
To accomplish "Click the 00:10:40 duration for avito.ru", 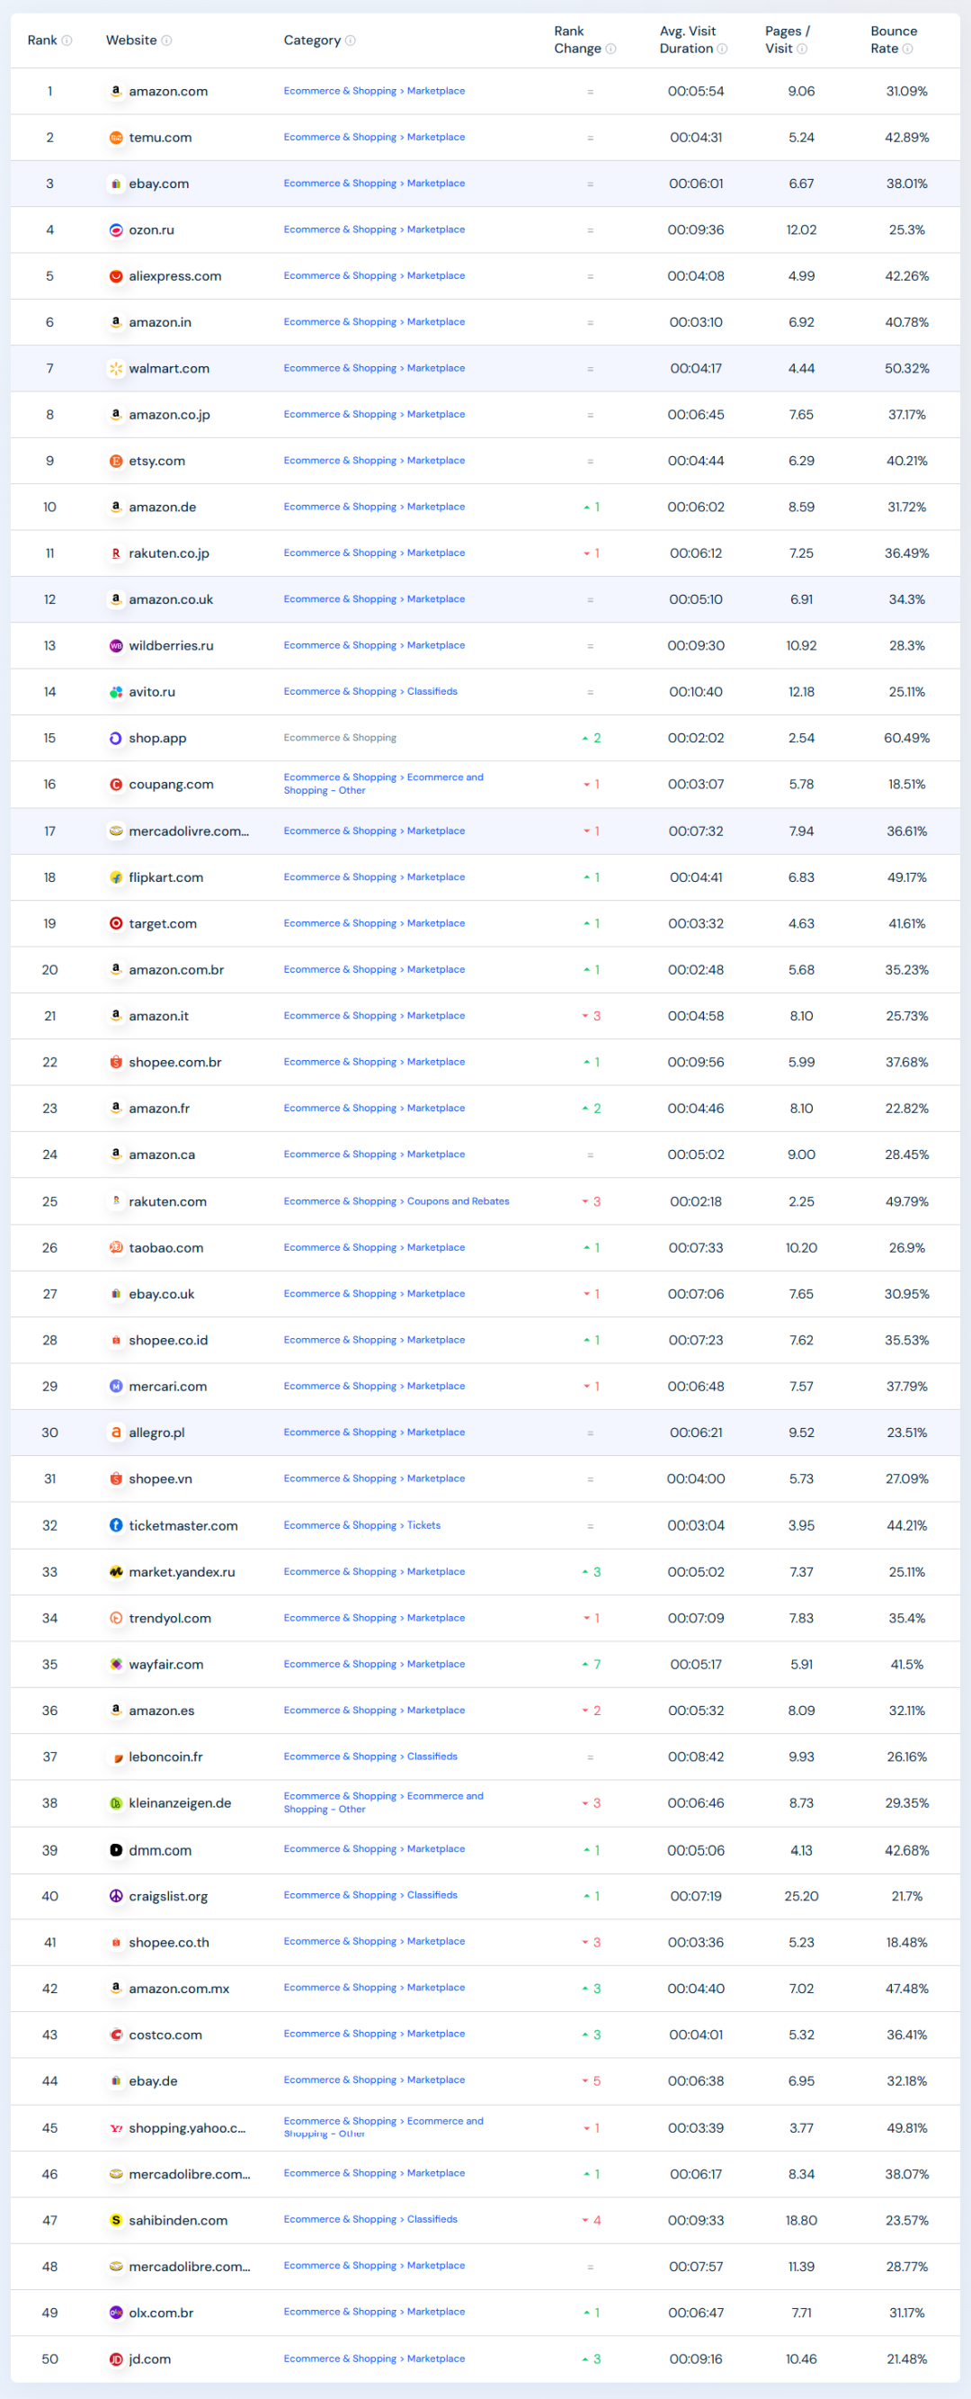I will (696, 692).
